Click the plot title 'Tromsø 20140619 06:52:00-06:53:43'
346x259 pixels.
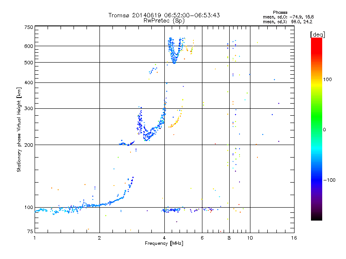coord(164,15)
